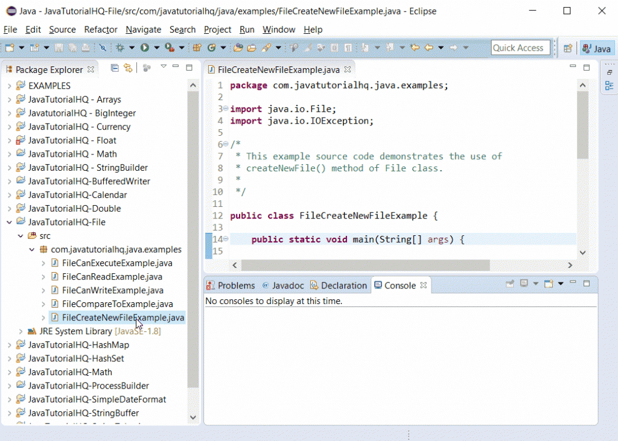The height and width of the screenshot is (441, 618).
Task: Switch to the Problems tab
Action: 236,285
